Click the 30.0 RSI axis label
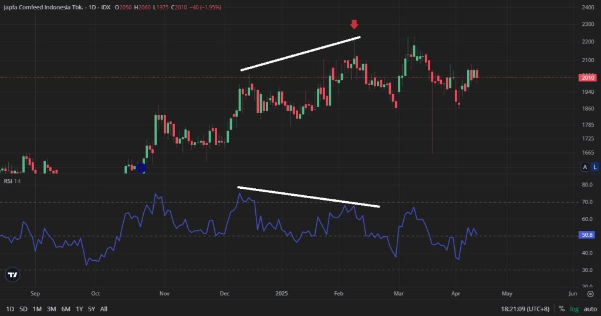Viewport: 601px width, 316px height. pos(587,270)
